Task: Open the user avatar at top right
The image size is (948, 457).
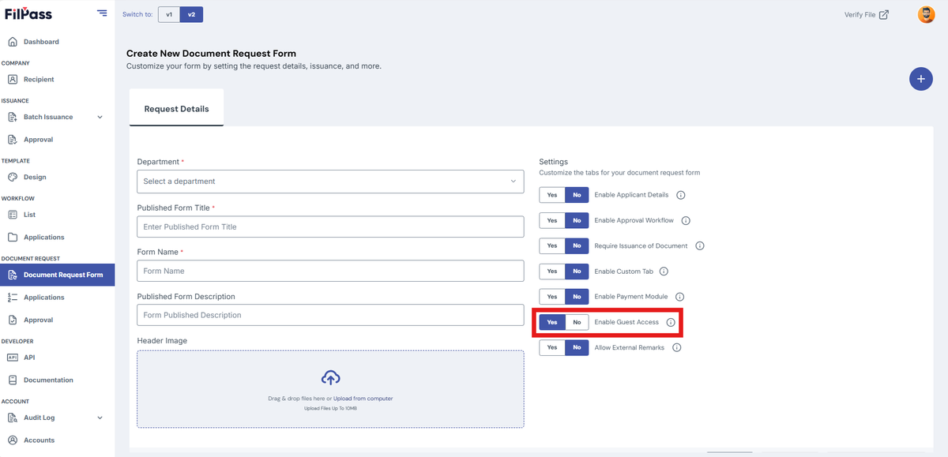Action: (926, 14)
